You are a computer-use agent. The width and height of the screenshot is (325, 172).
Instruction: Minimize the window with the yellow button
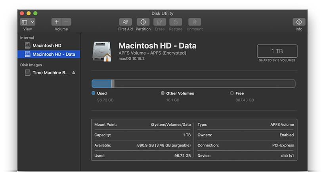(x=29, y=13)
